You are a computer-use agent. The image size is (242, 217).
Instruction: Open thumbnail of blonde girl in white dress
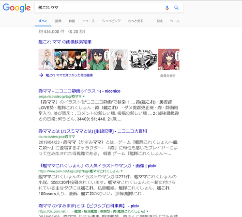(46, 60)
